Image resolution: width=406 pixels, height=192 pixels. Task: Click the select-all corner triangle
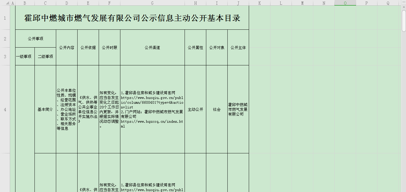pyautogui.click(x=5, y=3)
